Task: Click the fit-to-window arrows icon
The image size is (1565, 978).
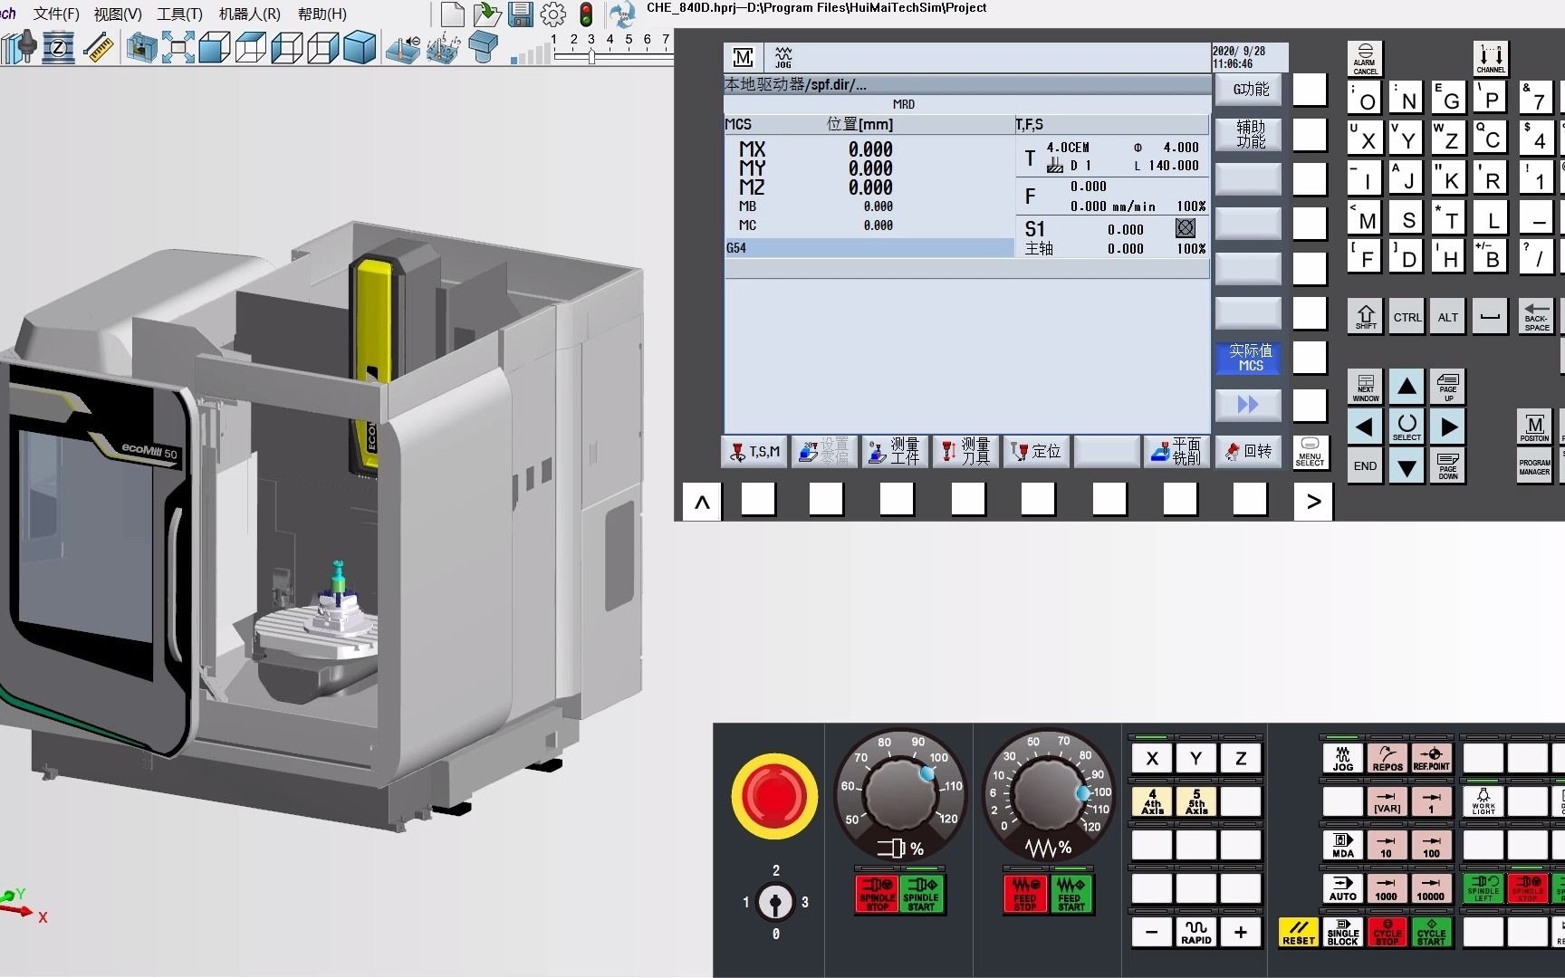Action: pos(178,47)
